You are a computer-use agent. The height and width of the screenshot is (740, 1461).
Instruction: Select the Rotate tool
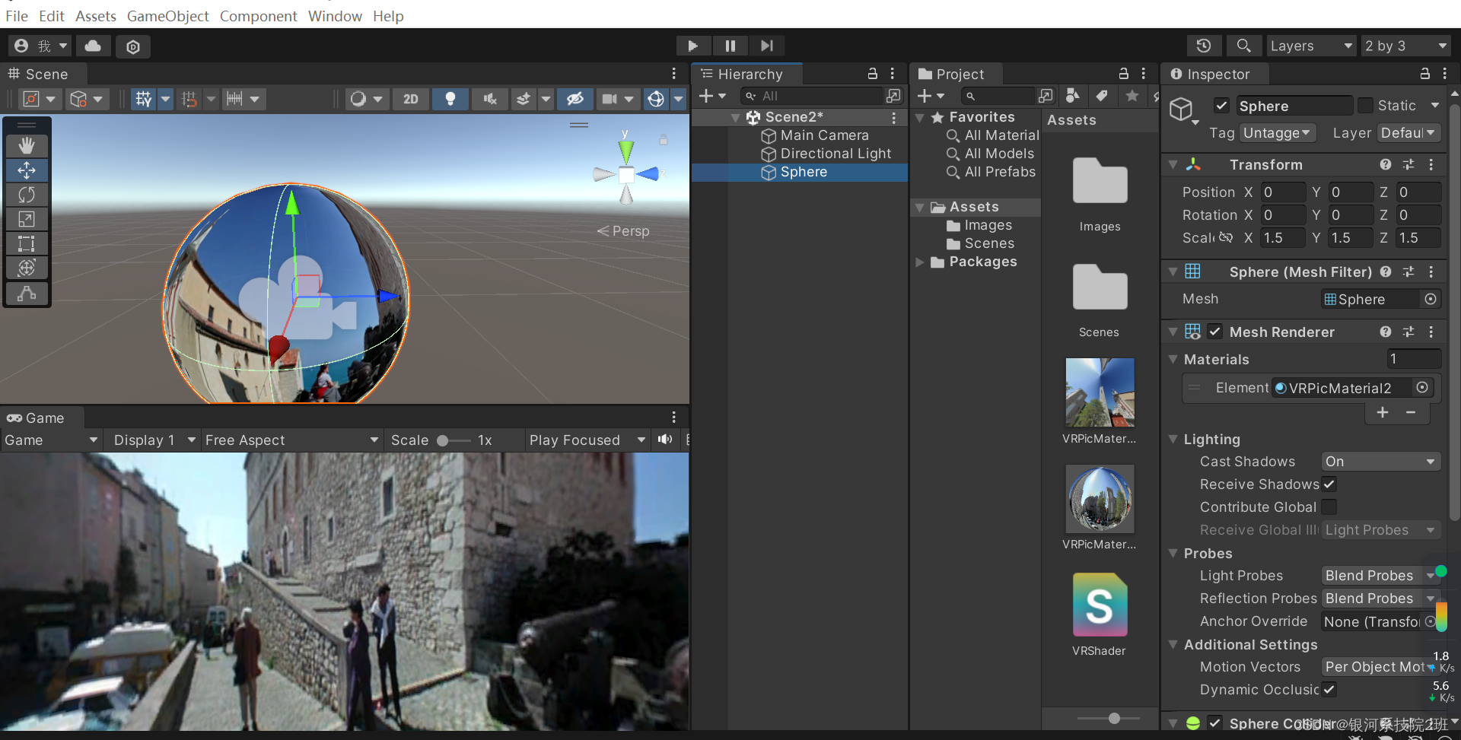(x=27, y=195)
